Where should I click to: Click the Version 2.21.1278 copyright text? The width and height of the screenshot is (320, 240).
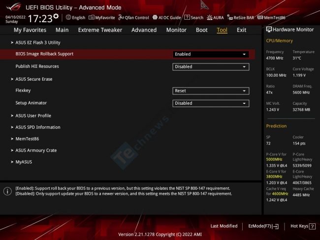[160, 235]
